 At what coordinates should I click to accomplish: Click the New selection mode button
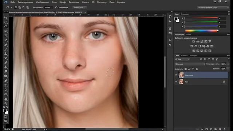tap(16, 7)
